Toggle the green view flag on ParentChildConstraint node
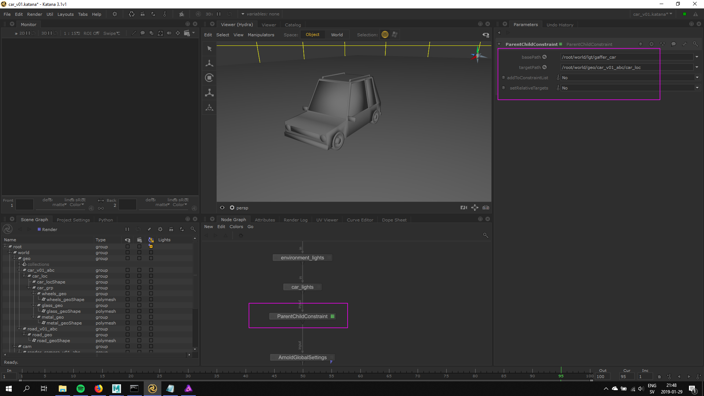 click(333, 316)
